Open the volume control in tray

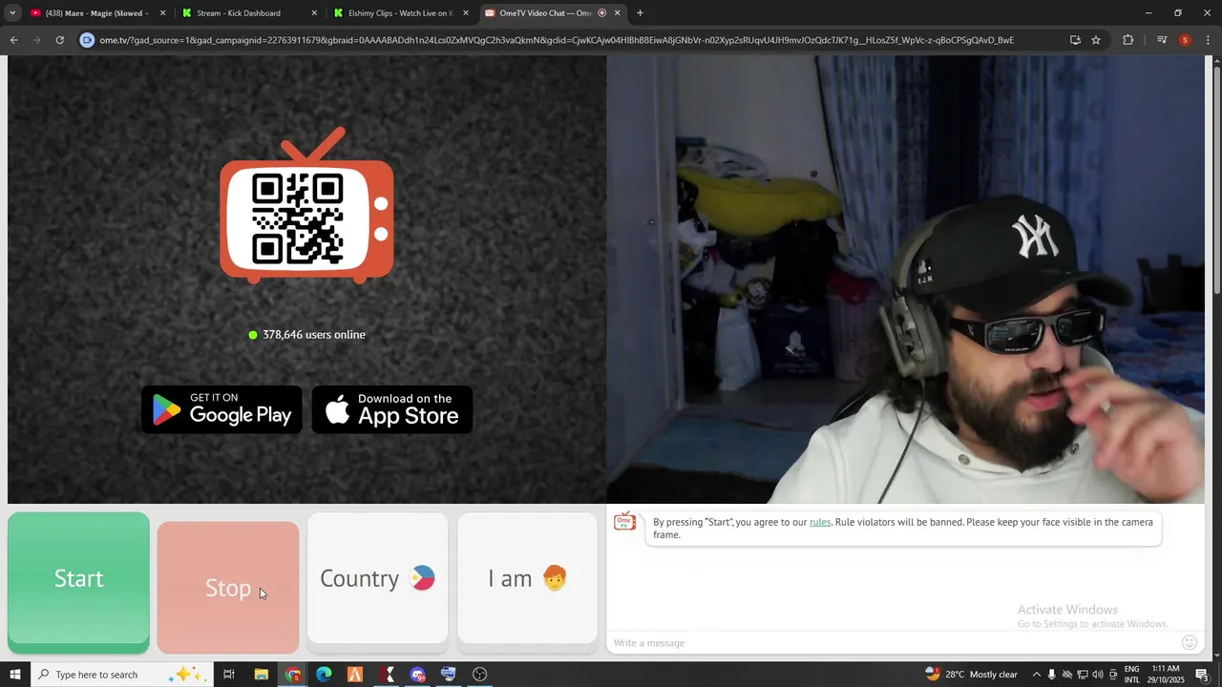pos(1098,675)
